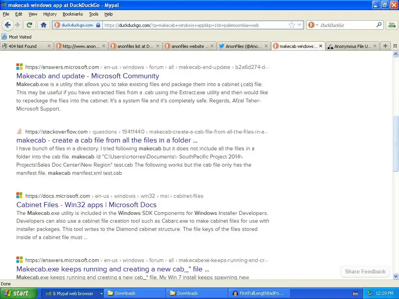Screen dimensions: 399x299
Task: Click Microsoft favicon beside Cabinet Files result
Action: 19,195
